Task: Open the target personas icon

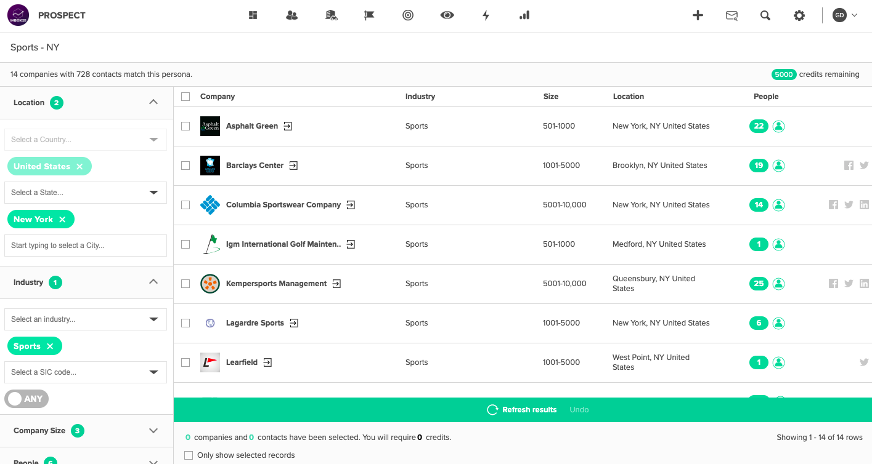Action: (x=408, y=15)
